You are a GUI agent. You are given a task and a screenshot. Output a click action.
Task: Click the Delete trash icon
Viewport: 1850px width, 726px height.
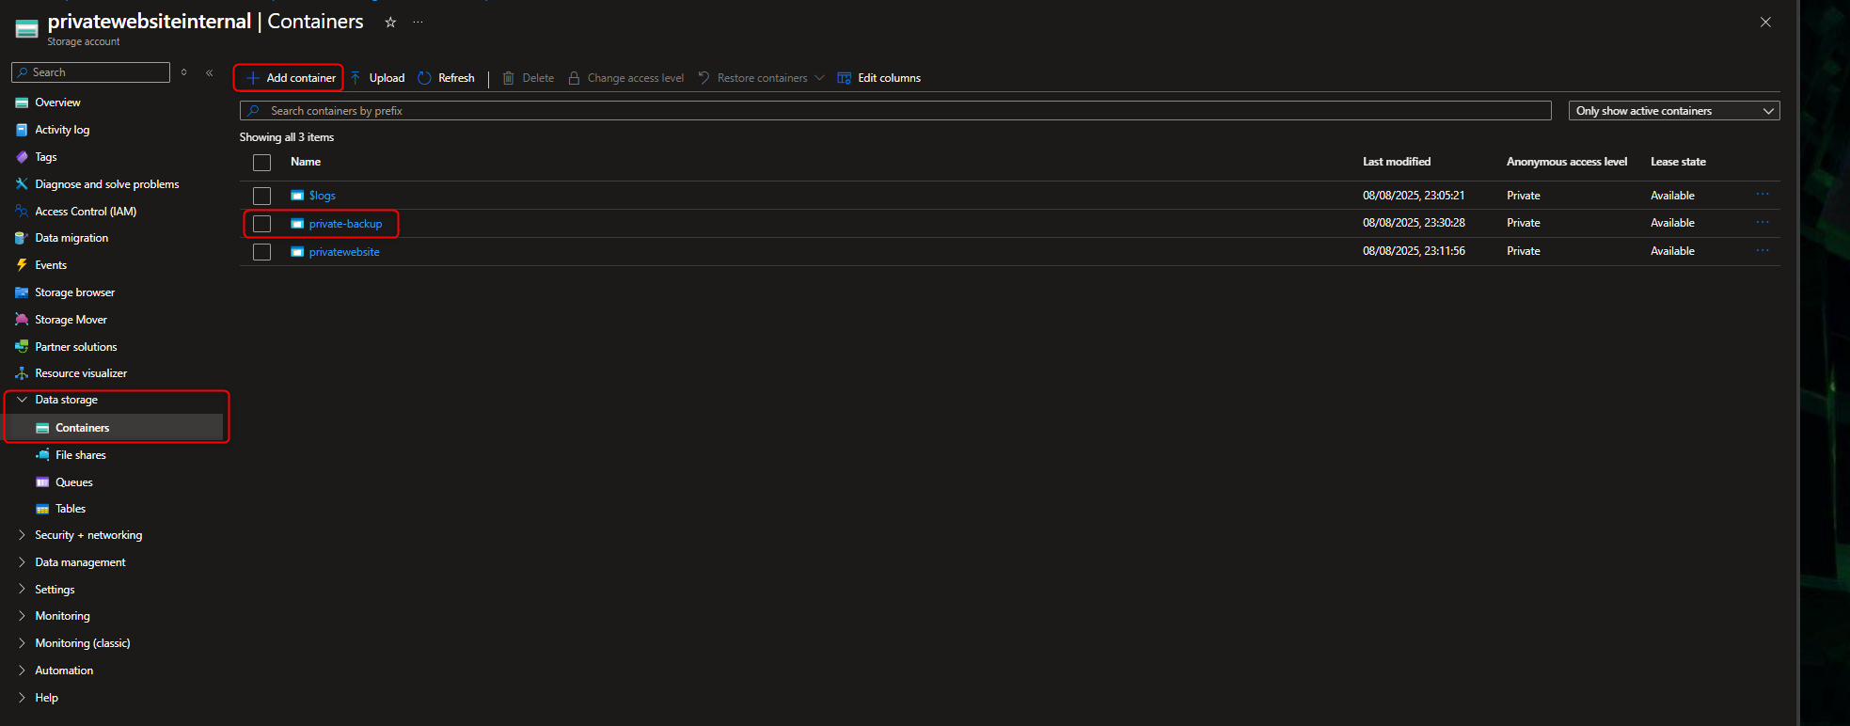click(x=508, y=78)
